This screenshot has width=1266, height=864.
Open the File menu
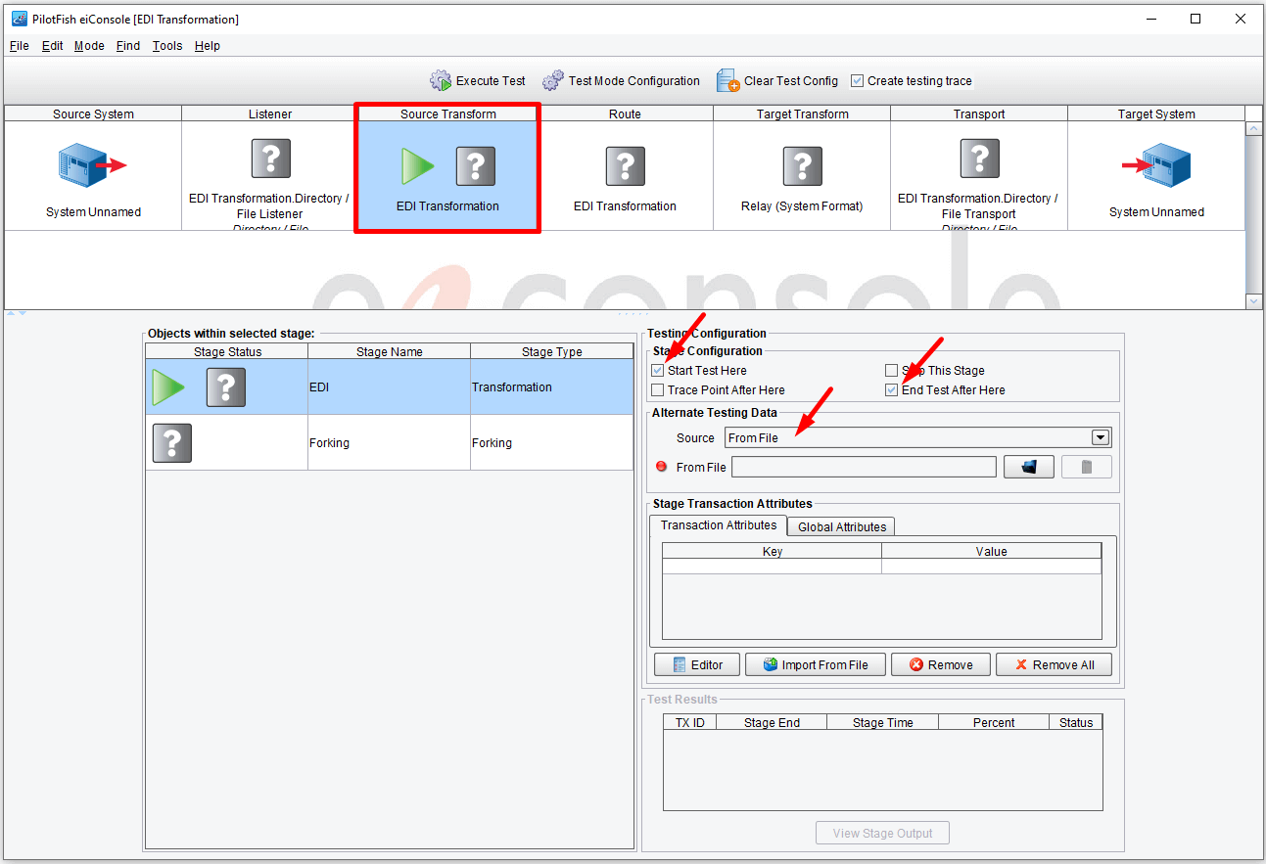click(x=20, y=46)
